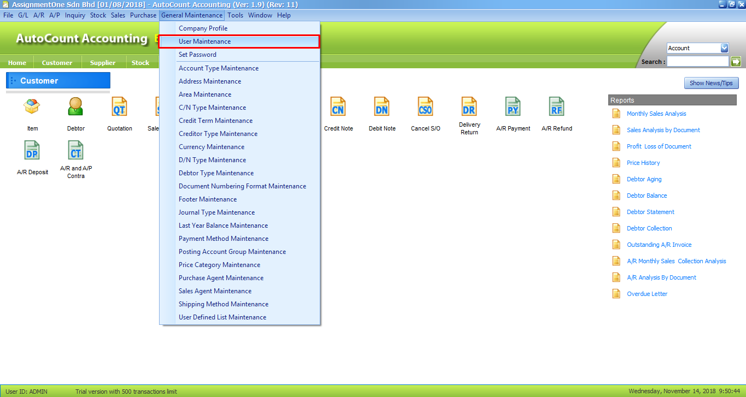
Task: Select Area Maintenance entry
Action: click(x=239, y=94)
